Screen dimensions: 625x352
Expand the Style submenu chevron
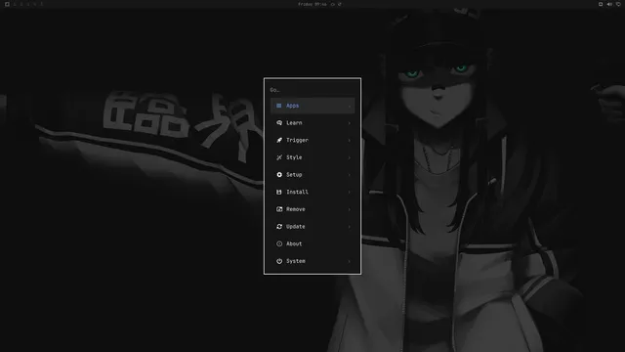[x=350, y=157]
